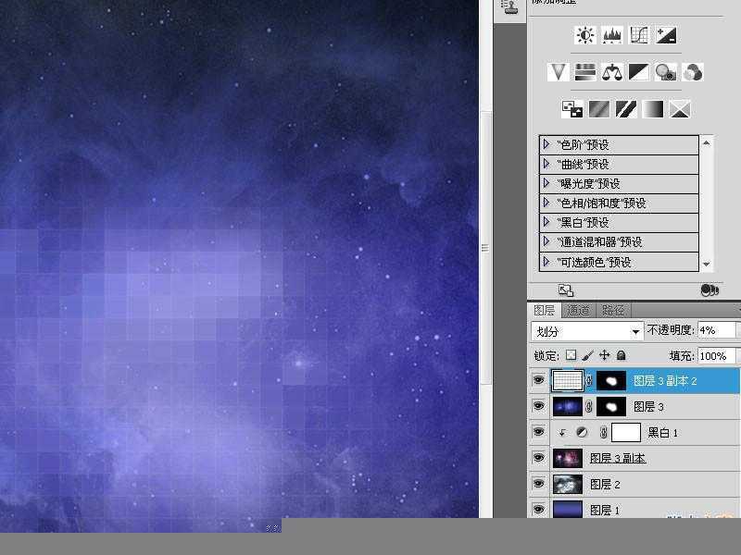Hide the 图层 3 副本 2 layer
This screenshot has width=741, height=555.
coord(538,380)
